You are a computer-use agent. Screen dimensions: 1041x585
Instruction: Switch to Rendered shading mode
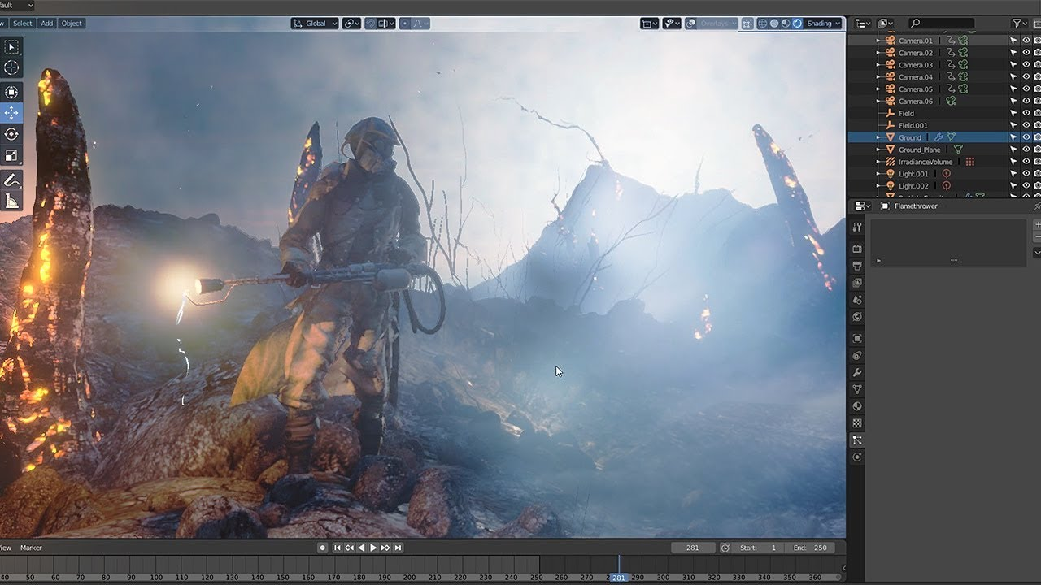[797, 24]
